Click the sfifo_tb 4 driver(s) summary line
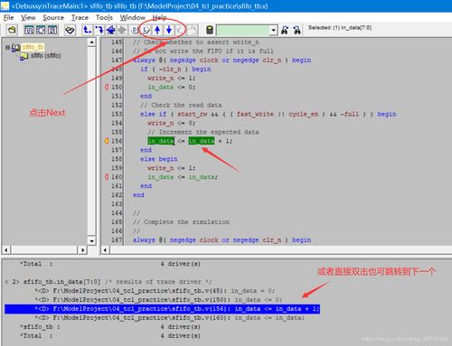The image size is (452, 346). click(110, 327)
